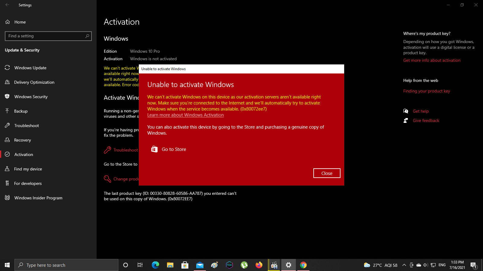Click the Get help link
Screen dimensions: 483x271
pyautogui.click(x=421, y=111)
